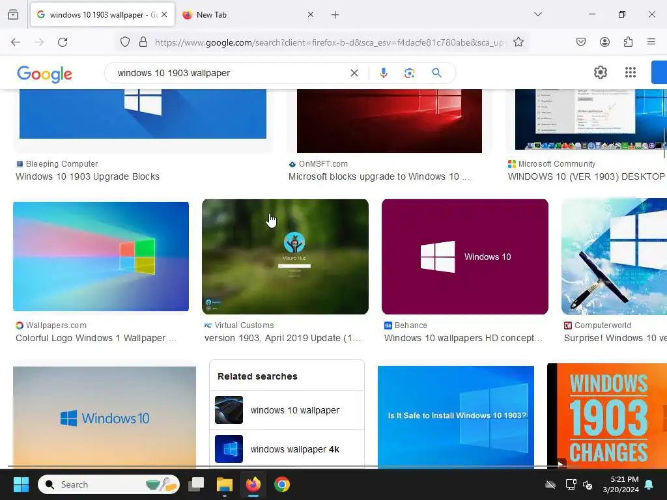Open 'Microsoft blocks upgrade to Windows 10' link

tap(380, 177)
